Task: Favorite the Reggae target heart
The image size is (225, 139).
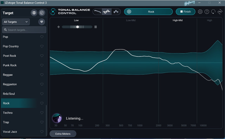Action: coord(42,75)
